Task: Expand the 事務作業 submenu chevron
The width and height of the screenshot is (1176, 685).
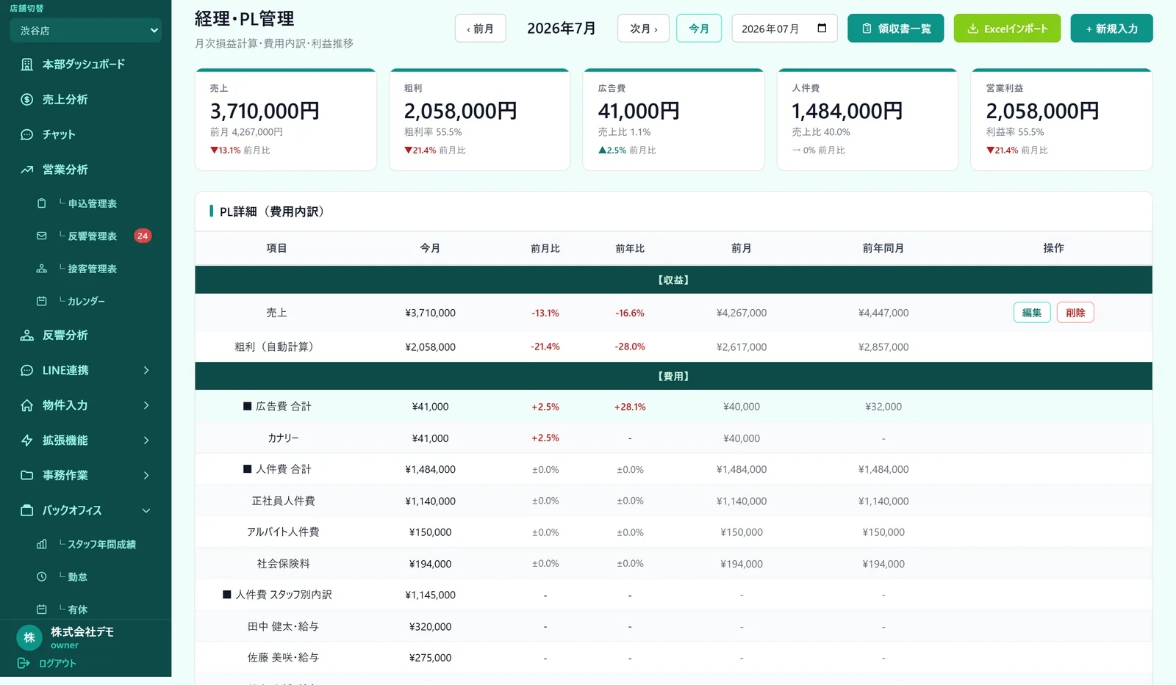Action: pos(146,475)
